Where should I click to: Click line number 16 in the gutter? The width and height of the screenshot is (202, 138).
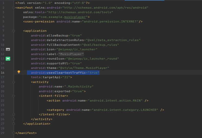tap(3, 73)
